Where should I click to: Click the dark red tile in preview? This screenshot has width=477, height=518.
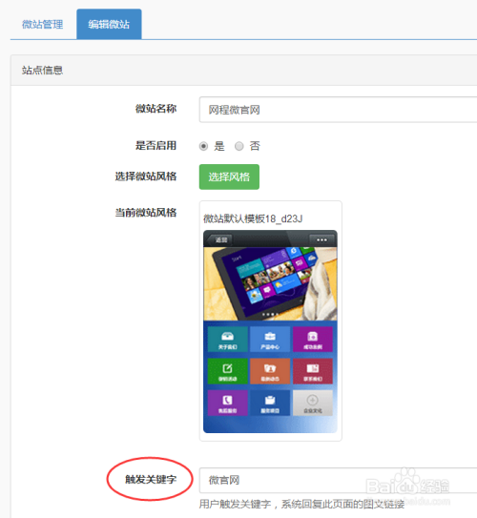pyautogui.click(x=313, y=371)
